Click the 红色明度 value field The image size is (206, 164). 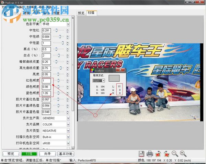coord(46,81)
